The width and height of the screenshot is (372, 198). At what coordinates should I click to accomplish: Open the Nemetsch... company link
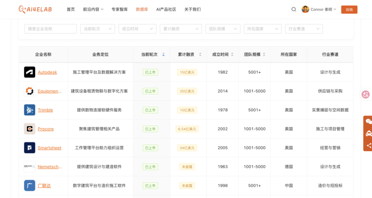50,167
